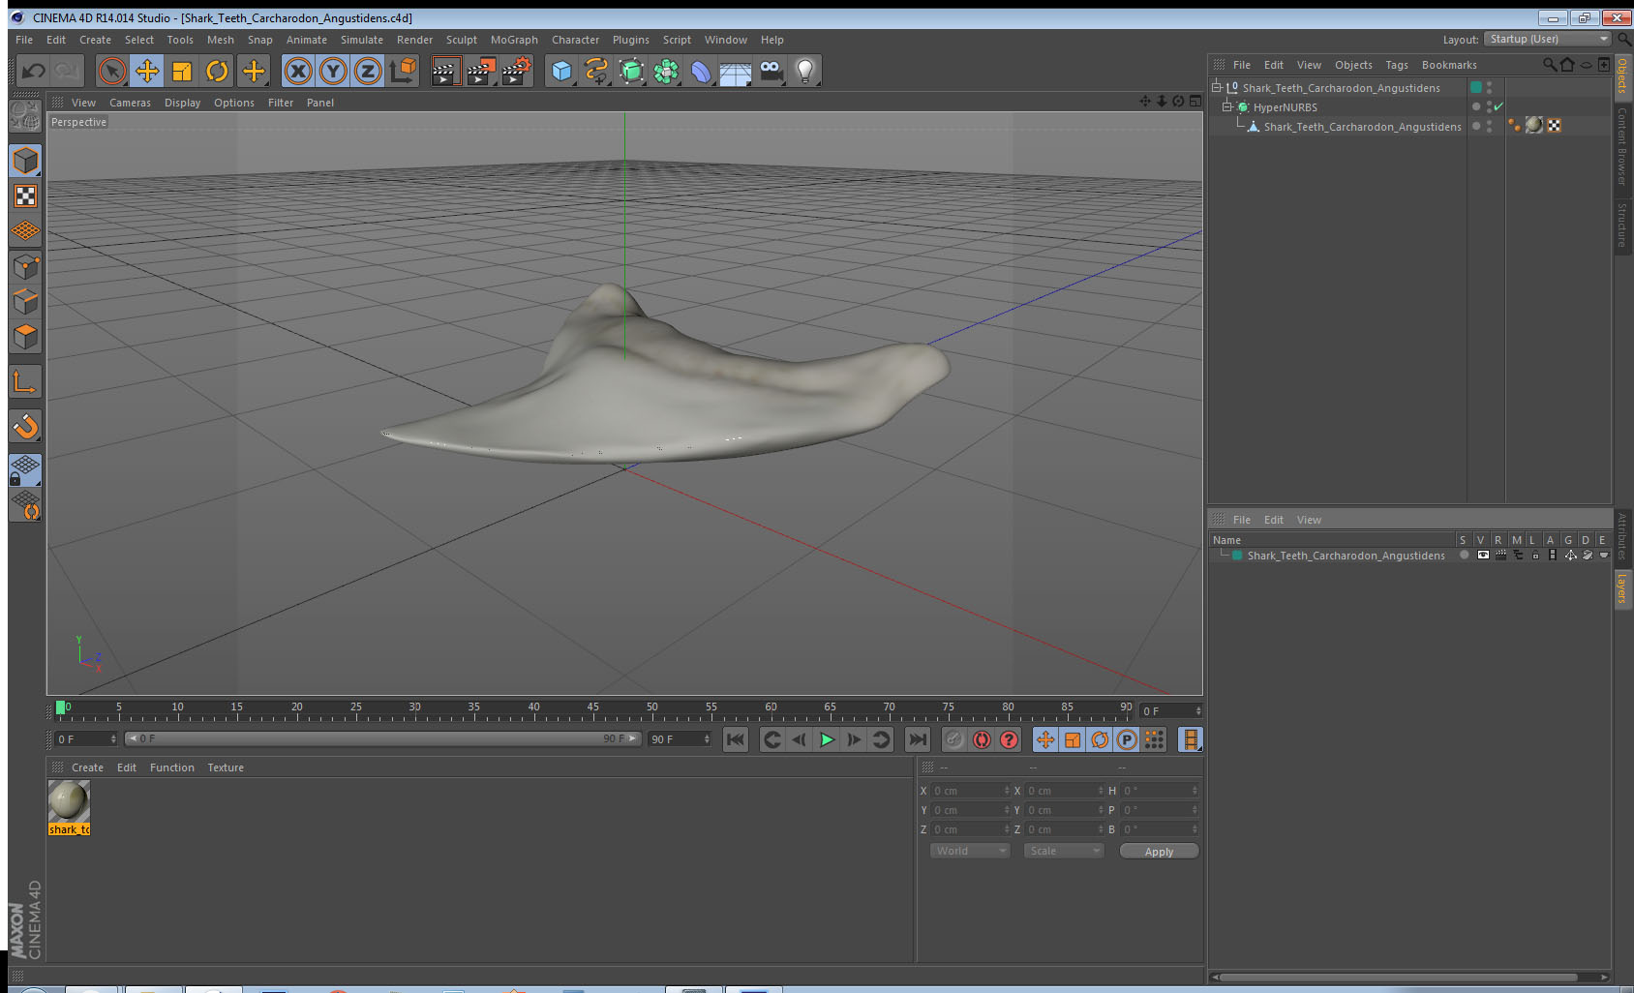1634x993 pixels.
Task: Toggle the Y axis lock
Action: pos(333,71)
